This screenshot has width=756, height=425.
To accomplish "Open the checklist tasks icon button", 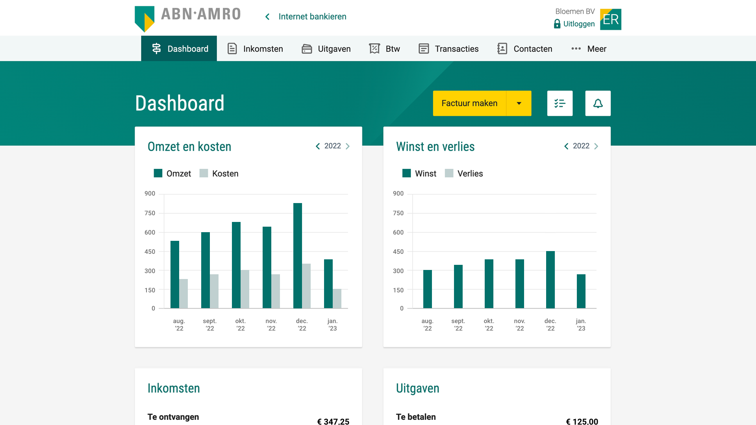I will (560, 103).
